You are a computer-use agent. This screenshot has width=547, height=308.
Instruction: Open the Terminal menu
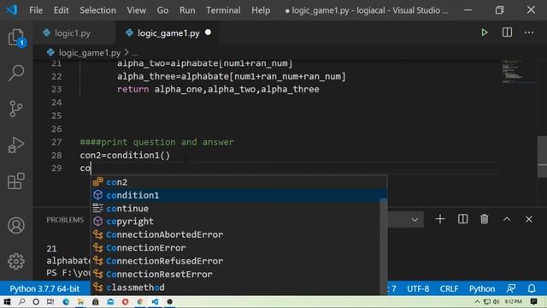click(x=223, y=10)
